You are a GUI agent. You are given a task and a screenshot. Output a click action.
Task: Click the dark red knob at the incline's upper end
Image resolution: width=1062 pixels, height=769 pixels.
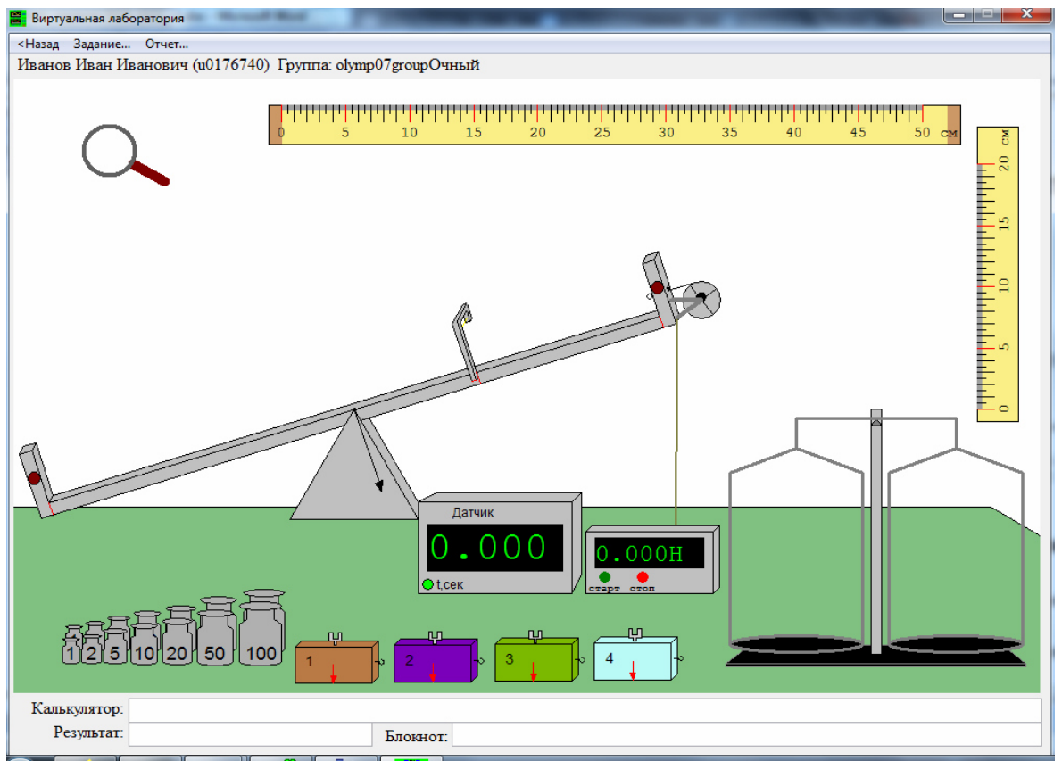pos(657,287)
